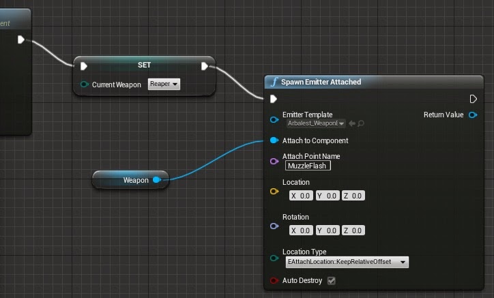Edit the Rotation X value field

(x=301, y=230)
